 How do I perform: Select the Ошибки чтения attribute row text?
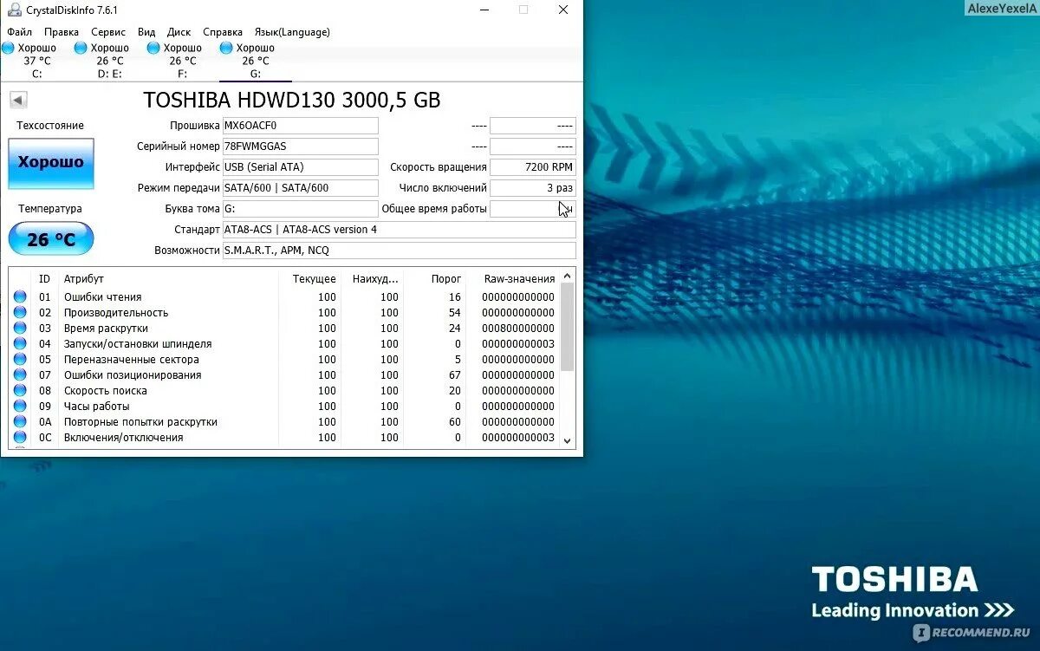click(102, 297)
